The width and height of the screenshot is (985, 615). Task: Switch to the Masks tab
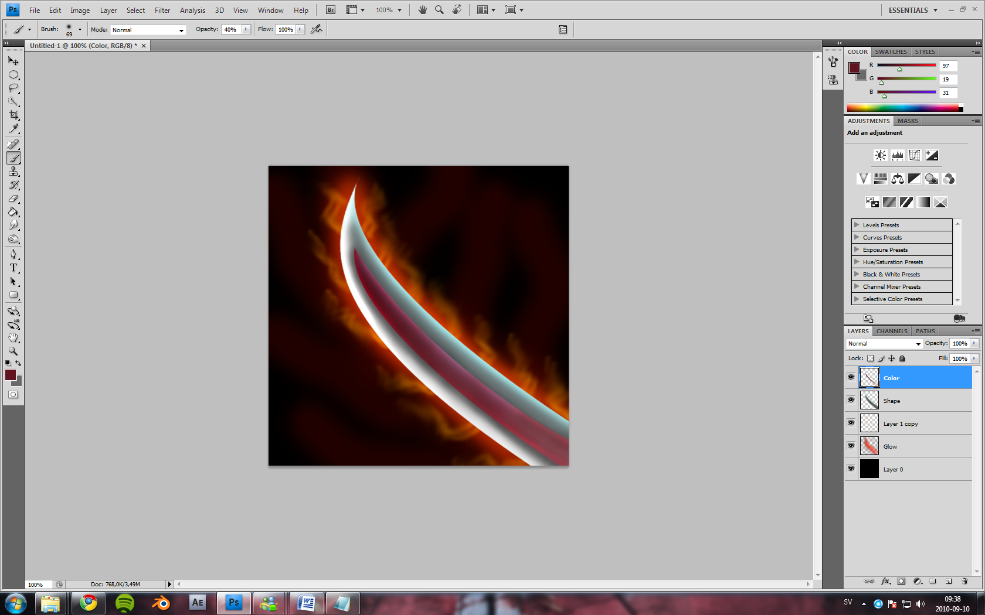908,121
